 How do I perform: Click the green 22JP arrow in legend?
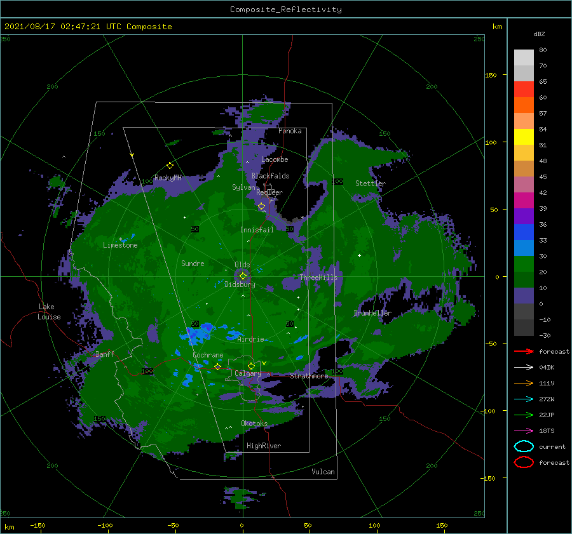coord(524,415)
